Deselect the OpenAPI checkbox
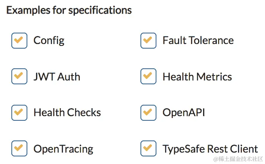Image resolution: width=265 pixels, height=164 pixels. click(148, 113)
